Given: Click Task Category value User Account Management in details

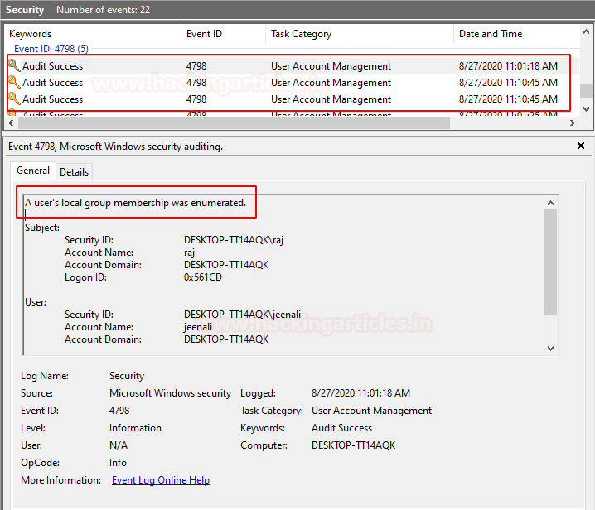Looking at the screenshot, I should click(x=371, y=411).
